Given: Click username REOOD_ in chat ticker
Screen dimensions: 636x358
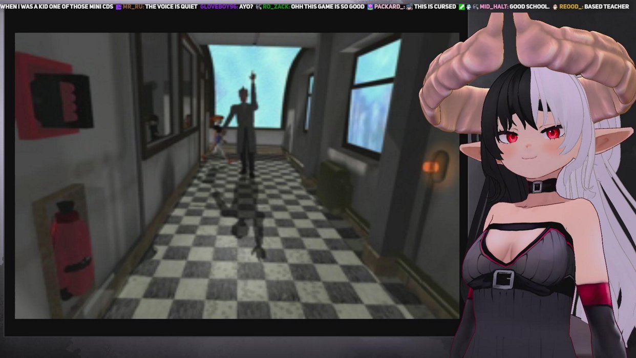Looking at the screenshot, I should pos(570,7).
